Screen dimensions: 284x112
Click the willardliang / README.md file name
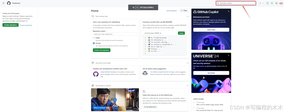[153, 33]
